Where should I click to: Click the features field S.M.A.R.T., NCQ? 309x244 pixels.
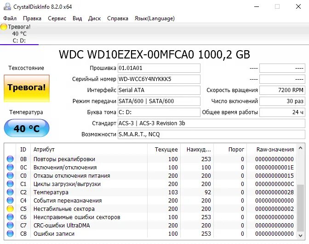coord(212,134)
